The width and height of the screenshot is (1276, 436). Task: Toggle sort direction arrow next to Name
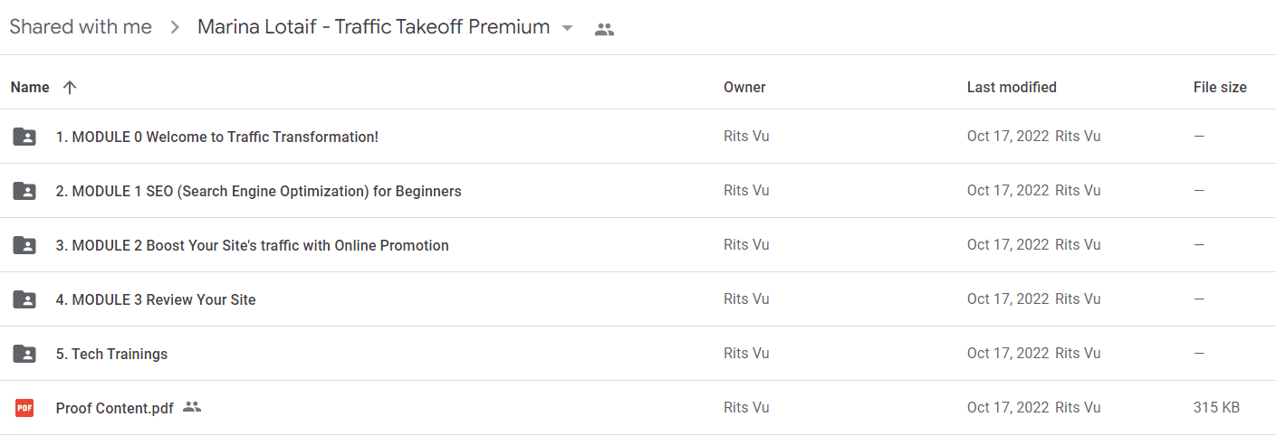(x=70, y=88)
